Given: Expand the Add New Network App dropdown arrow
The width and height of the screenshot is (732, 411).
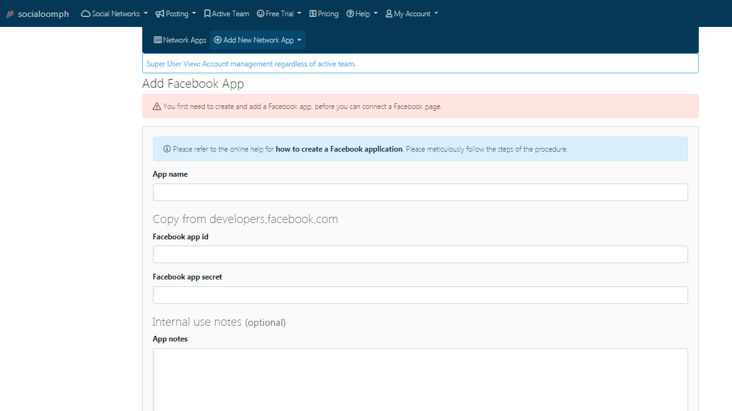Looking at the screenshot, I should click(x=299, y=40).
